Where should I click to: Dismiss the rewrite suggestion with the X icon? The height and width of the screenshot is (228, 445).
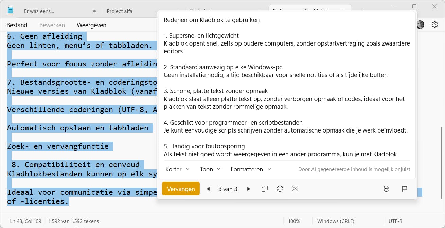(295, 189)
